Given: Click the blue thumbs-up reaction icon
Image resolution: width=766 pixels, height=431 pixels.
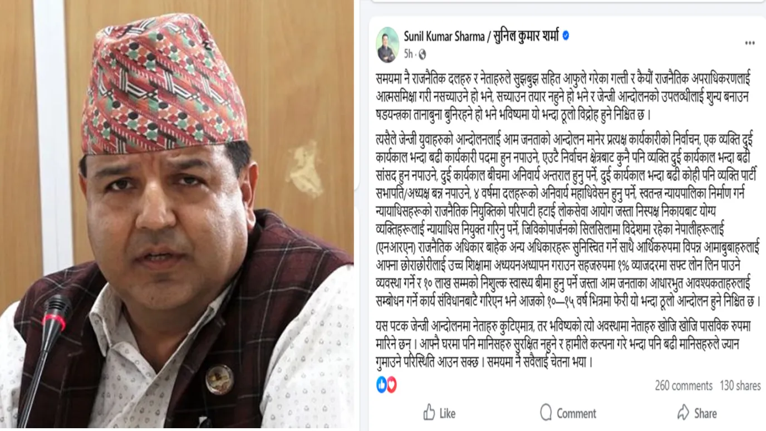Looking at the screenshot, I should pos(382,385).
